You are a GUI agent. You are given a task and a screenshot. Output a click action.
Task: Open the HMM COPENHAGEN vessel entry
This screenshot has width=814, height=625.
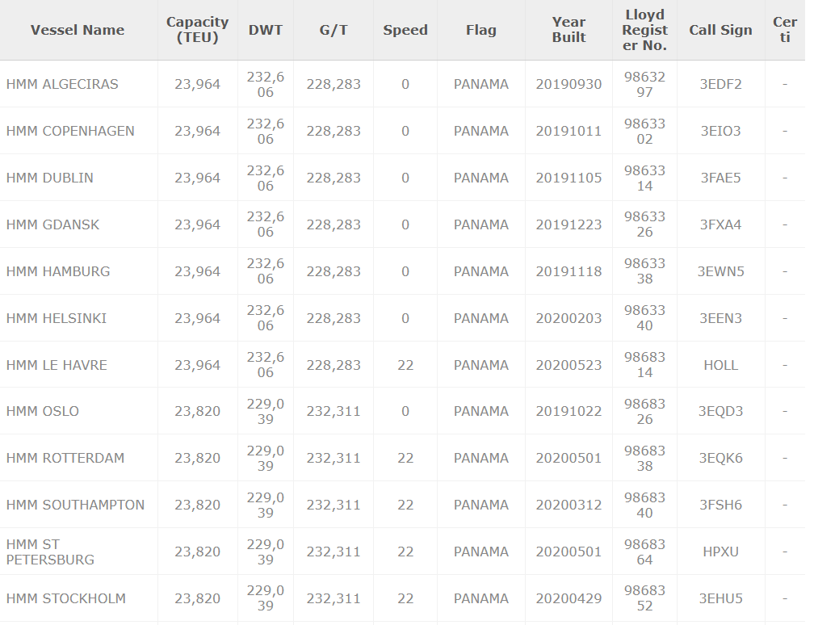(70, 131)
